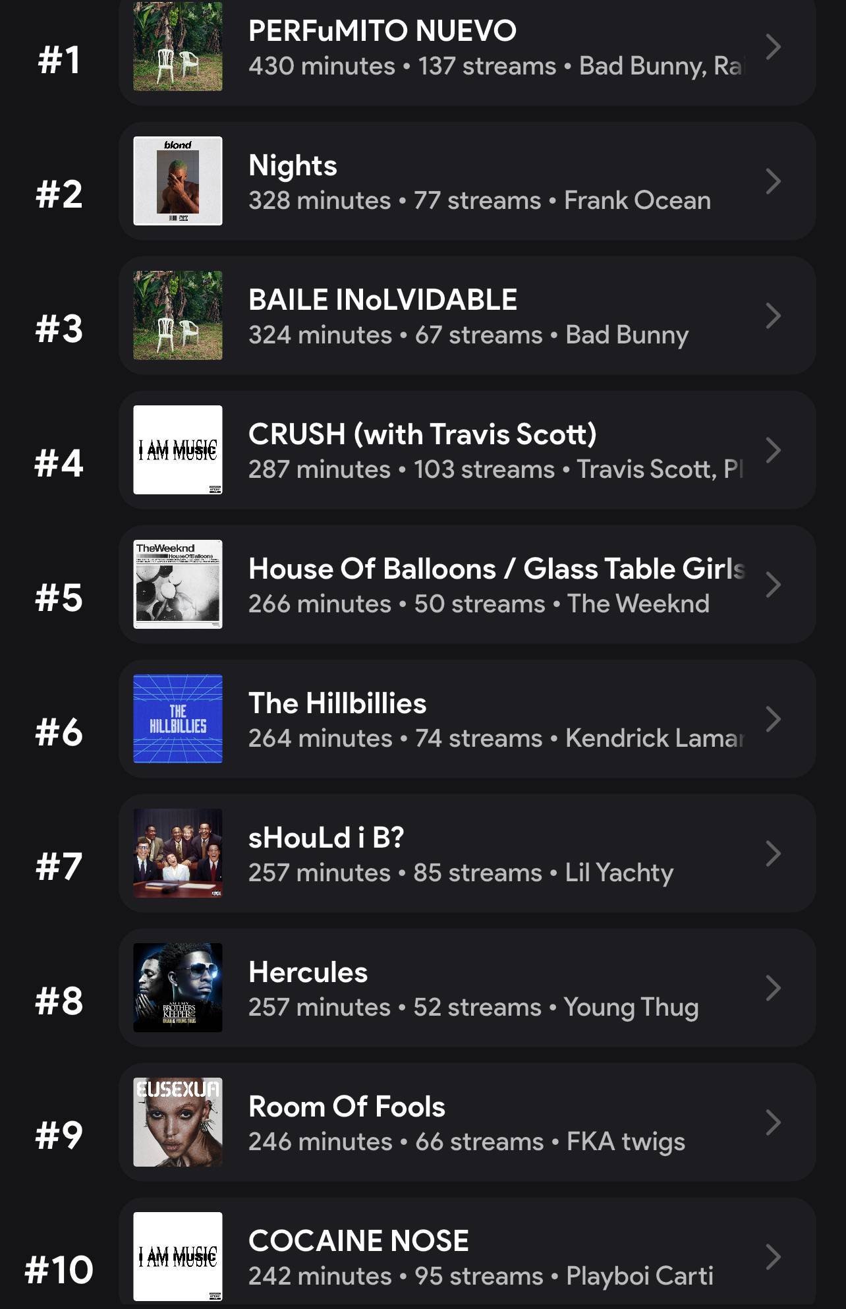
Task: Click the chevron on the Nights row
Action: point(774,181)
